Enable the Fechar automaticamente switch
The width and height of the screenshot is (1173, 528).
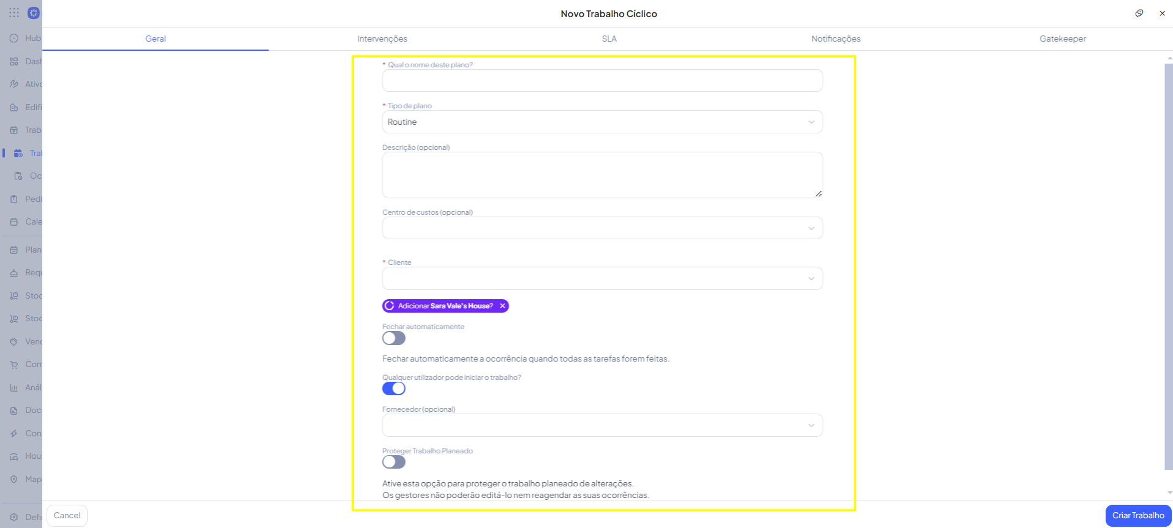(x=394, y=338)
